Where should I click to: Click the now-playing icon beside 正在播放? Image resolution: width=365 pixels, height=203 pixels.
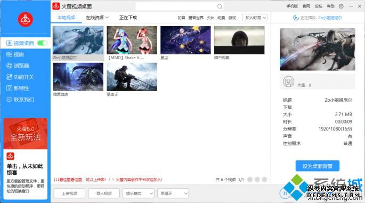tap(296, 18)
